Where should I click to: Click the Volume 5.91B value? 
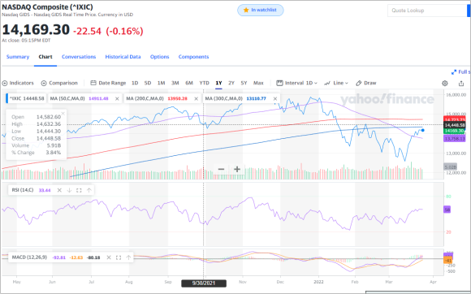pos(54,145)
